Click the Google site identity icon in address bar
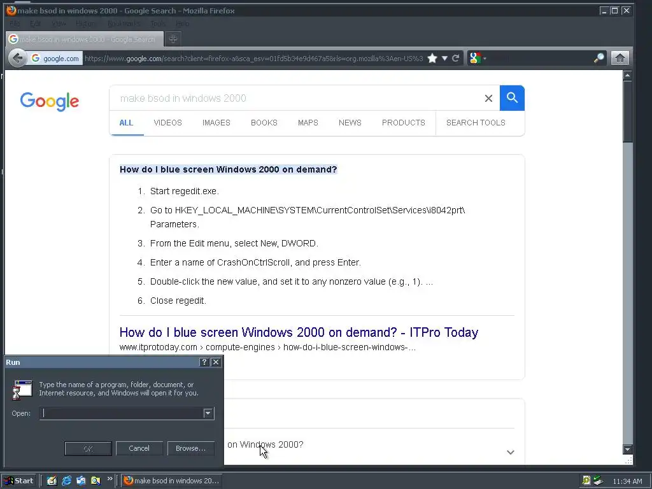The width and height of the screenshot is (652, 489). click(36, 58)
